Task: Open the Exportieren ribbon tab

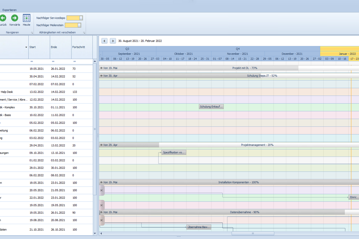Action: click(9, 10)
